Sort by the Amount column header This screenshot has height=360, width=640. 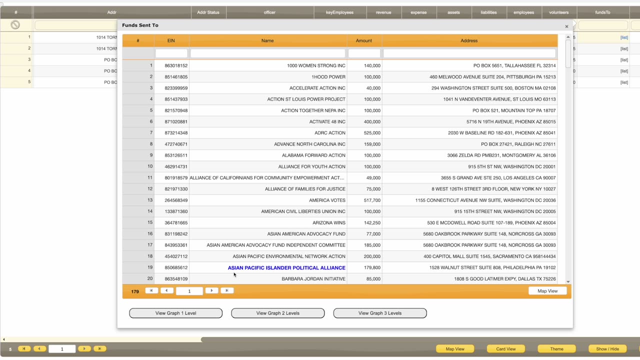pos(364,40)
